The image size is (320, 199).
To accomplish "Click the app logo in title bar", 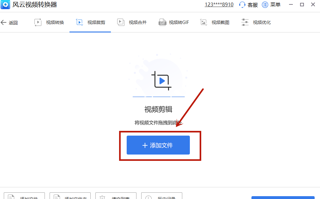I will tap(5, 5).
